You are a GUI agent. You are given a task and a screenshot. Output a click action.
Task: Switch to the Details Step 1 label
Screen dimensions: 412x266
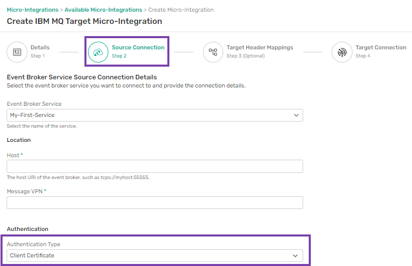click(40, 51)
